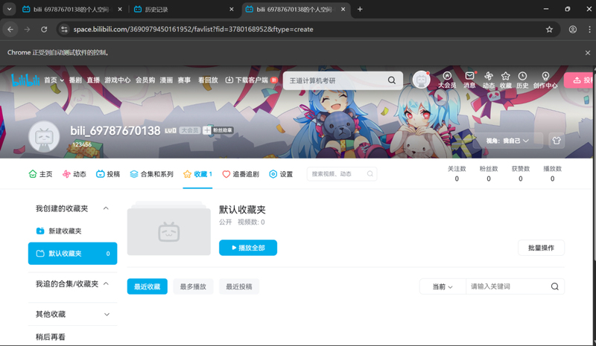Click 批量操作 button
The image size is (596, 346).
(541, 248)
